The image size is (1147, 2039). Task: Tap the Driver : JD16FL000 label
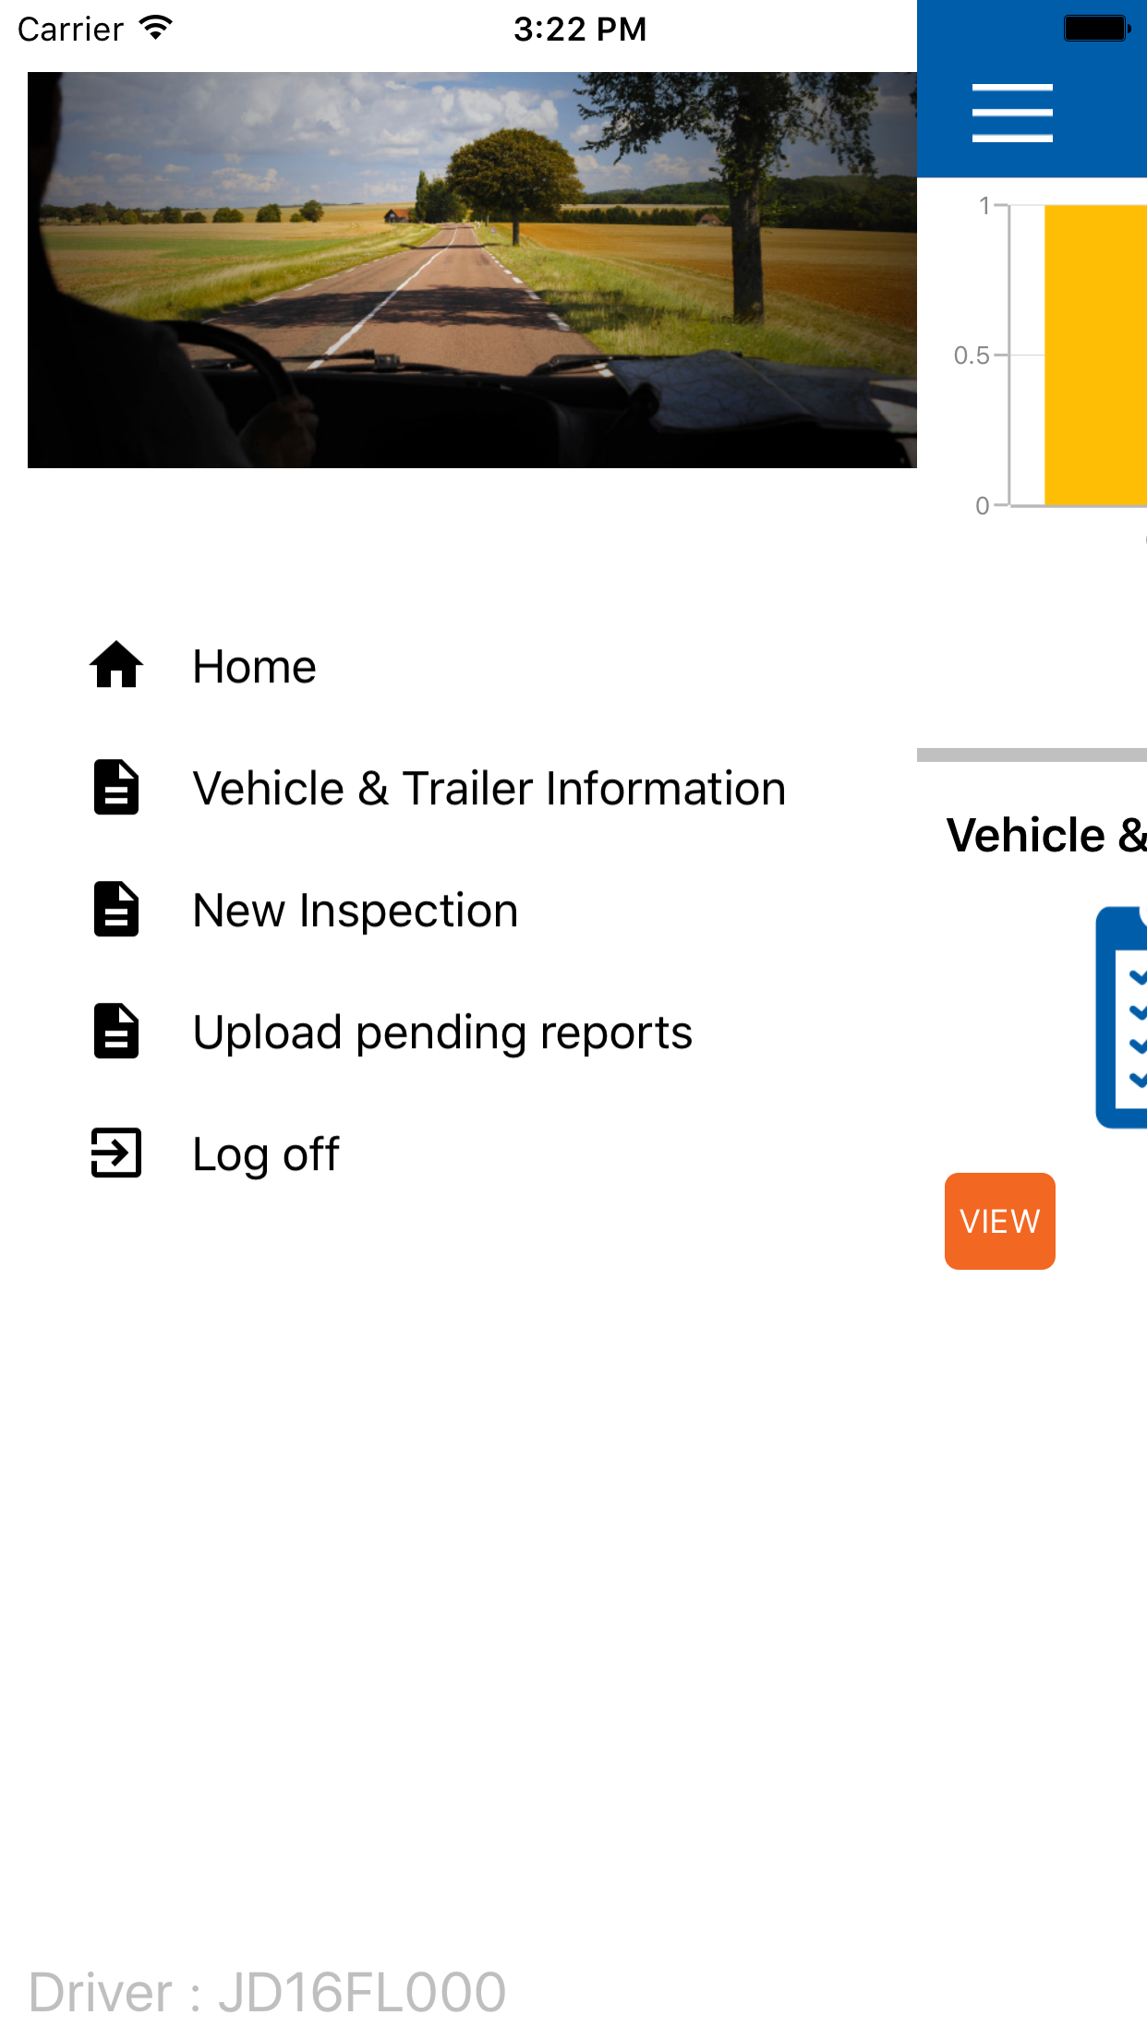click(268, 1992)
